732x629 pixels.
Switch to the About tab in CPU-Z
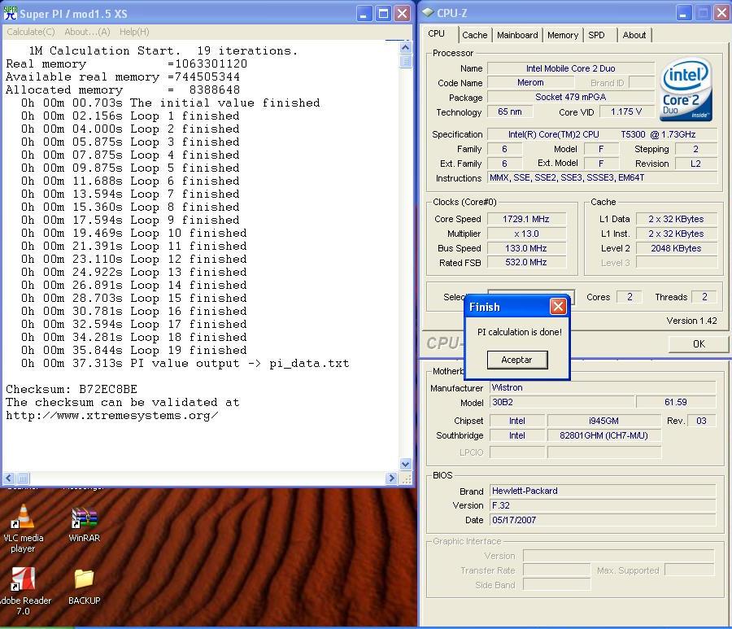pos(634,35)
